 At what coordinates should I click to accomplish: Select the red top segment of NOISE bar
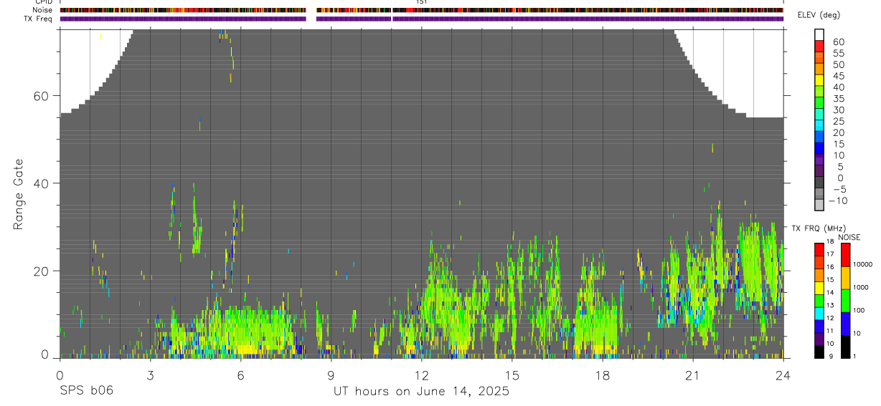click(x=845, y=255)
